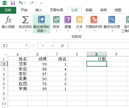Click cell containing 范军
129x108 pixels.
(x=18, y=64)
